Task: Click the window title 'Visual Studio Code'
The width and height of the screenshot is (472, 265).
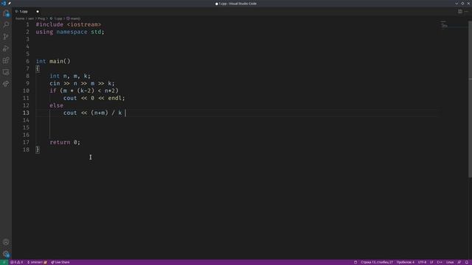Action: click(x=243, y=4)
